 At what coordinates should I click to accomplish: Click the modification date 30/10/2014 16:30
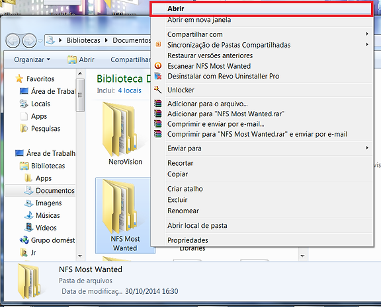tap(151, 291)
